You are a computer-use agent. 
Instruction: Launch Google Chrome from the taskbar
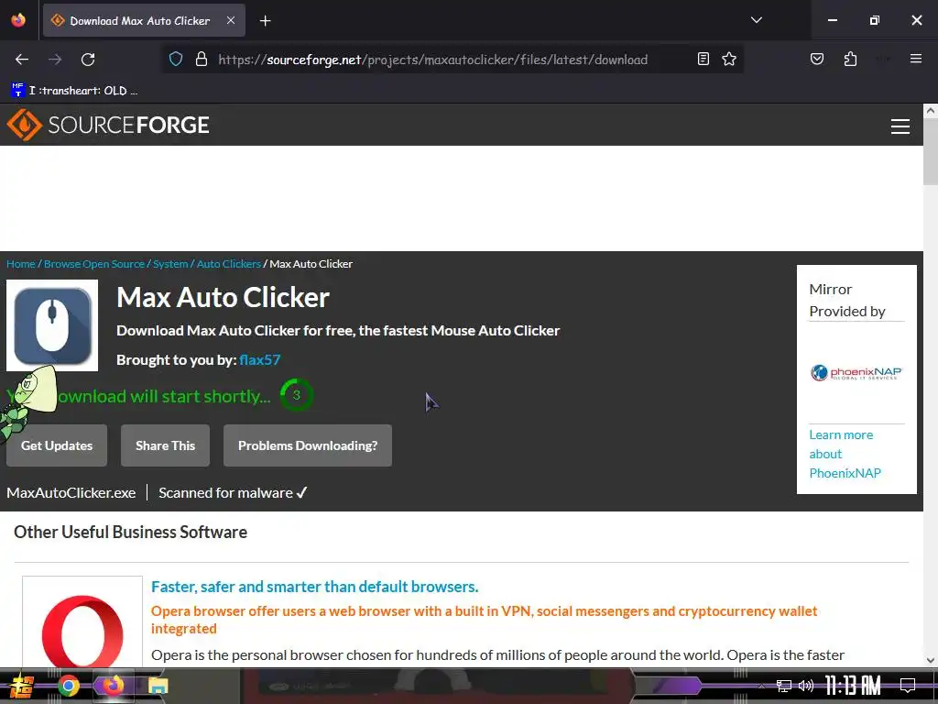68,686
